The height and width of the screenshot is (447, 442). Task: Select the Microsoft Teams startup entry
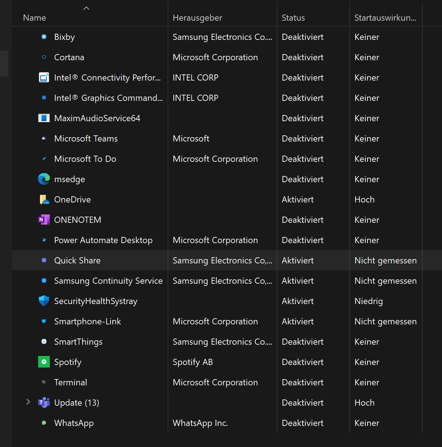[x=86, y=139]
